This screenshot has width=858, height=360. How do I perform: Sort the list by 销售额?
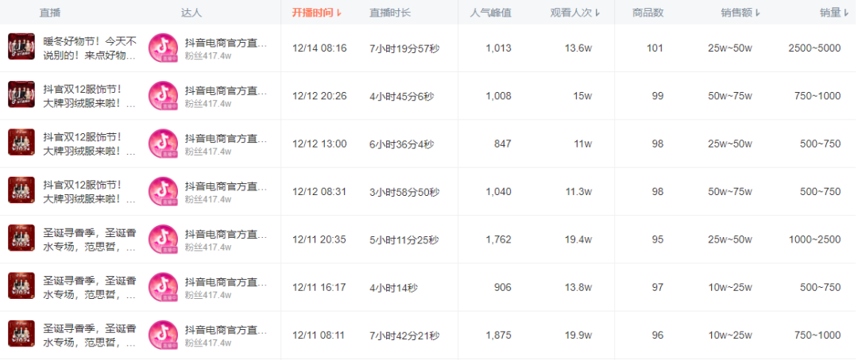tap(740, 13)
